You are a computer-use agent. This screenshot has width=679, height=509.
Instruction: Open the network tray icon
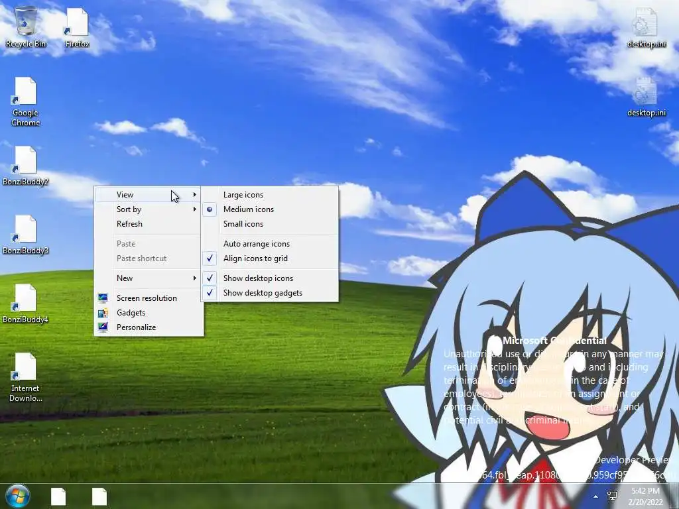click(612, 496)
